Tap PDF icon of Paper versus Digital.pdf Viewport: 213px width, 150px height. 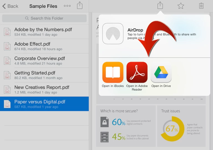click(7, 104)
